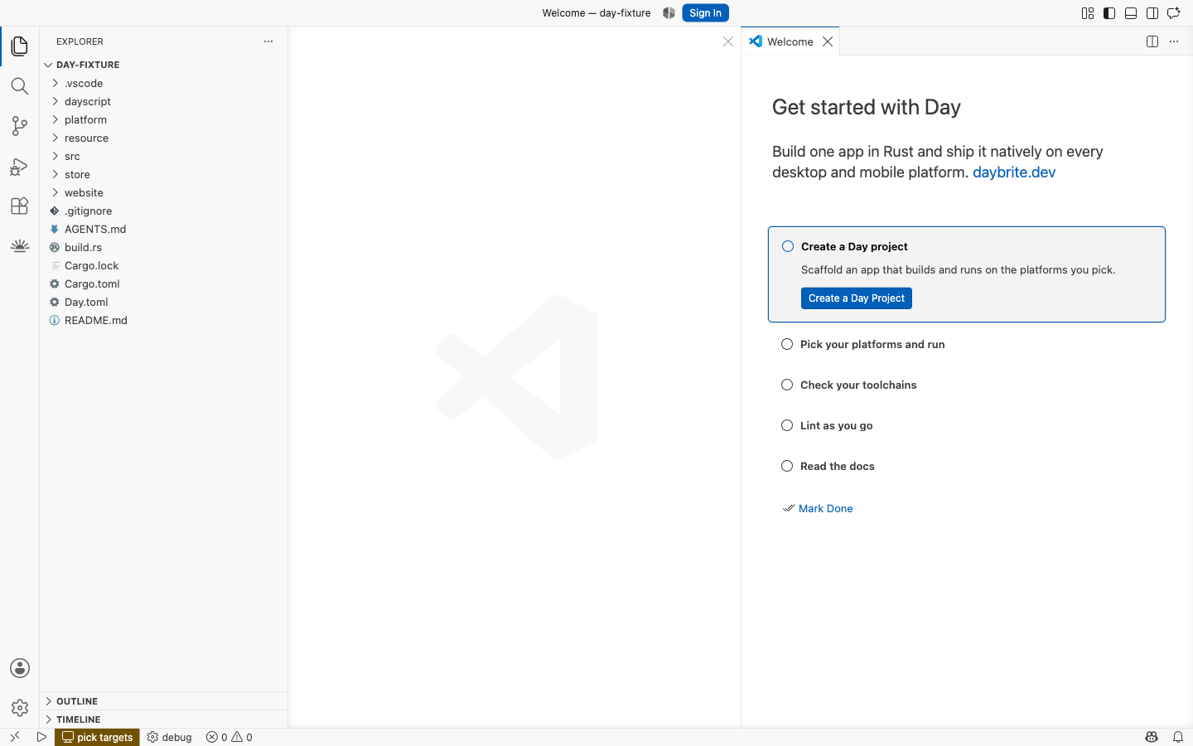Expand the .vscode folder
This screenshot has height=746, width=1193.
click(x=164, y=83)
